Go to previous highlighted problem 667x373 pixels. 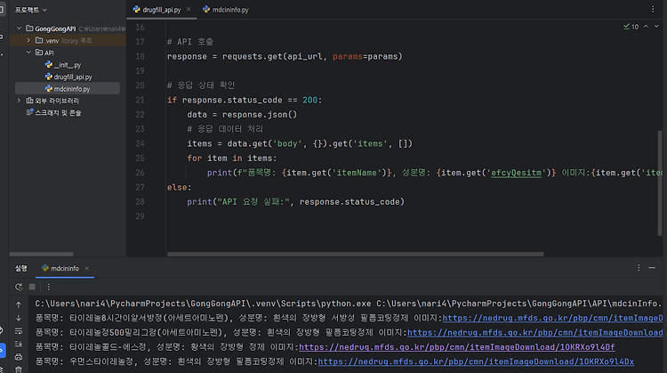[x=647, y=27]
